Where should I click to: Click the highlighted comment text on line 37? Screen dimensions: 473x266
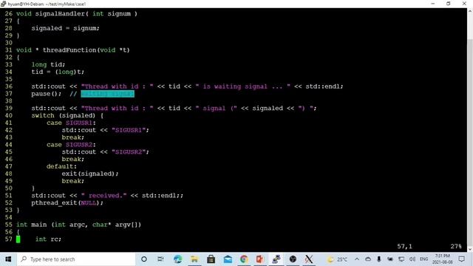[107, 94]
